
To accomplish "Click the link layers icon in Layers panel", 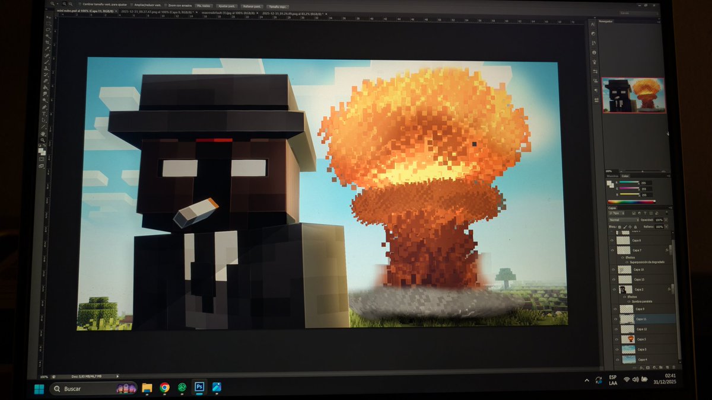I will pyautogui.click(x=634, y=367).
